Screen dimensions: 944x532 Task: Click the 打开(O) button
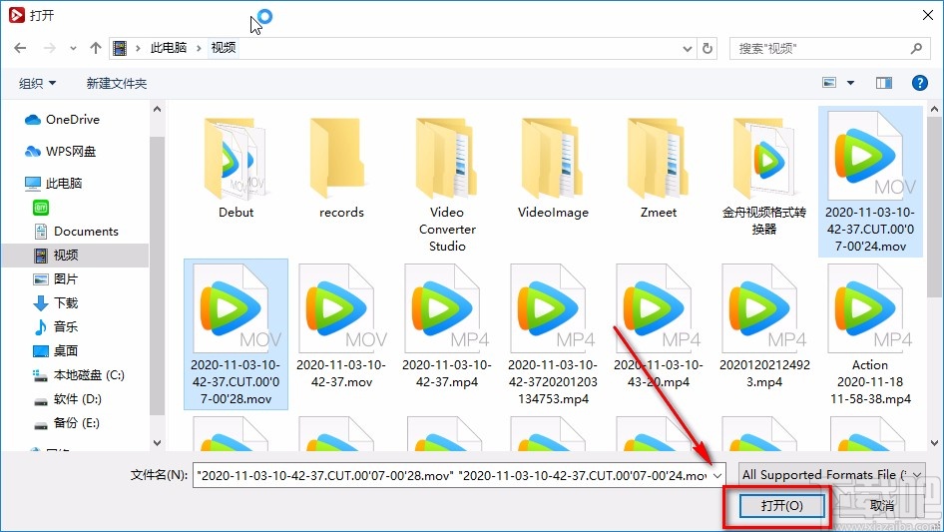[x=781, y=505]
